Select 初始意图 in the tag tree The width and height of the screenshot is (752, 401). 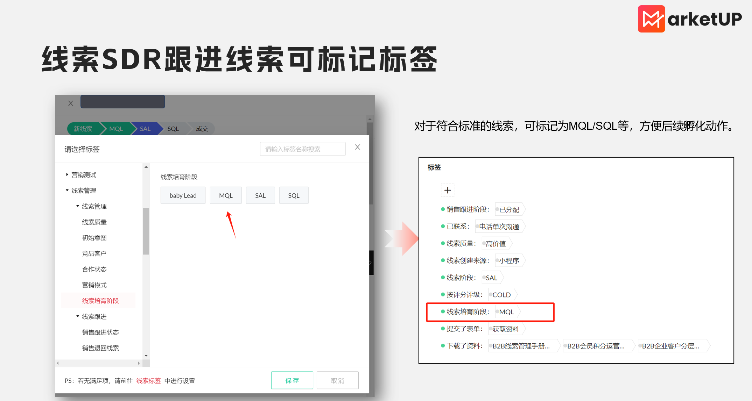coord(94,238)
